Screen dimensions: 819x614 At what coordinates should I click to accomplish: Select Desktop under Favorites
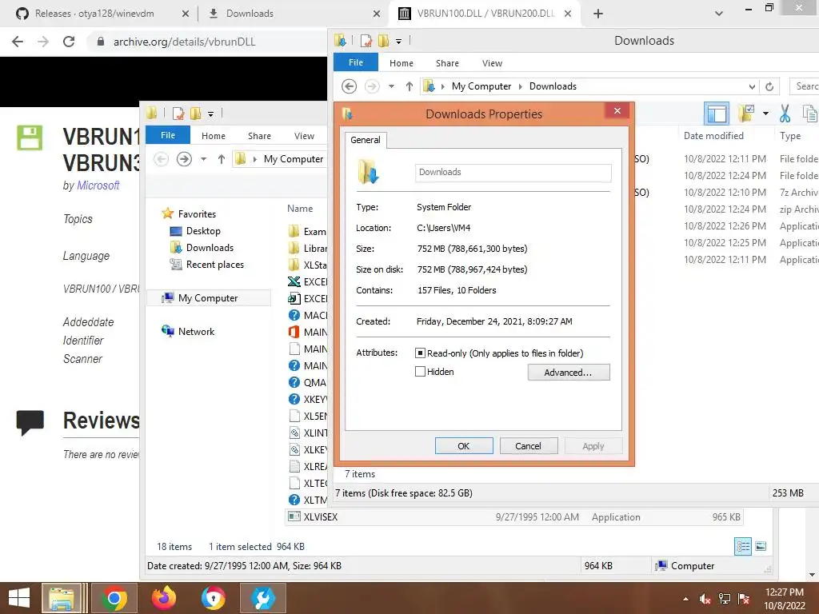(x=203, y=231)
